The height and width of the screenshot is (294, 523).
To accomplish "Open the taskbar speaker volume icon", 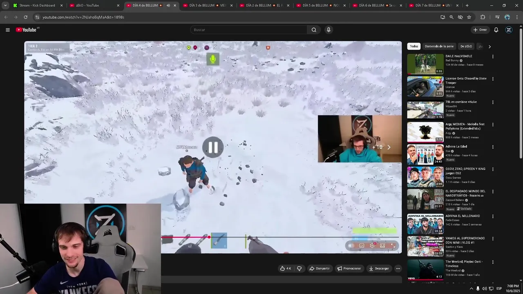I will (485, 288).
